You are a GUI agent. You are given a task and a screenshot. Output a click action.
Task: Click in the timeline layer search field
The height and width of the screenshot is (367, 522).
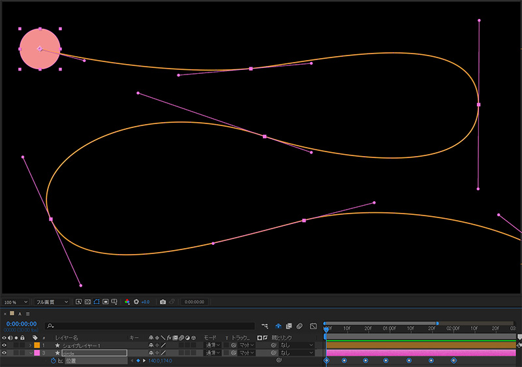(x=150, y=325)
